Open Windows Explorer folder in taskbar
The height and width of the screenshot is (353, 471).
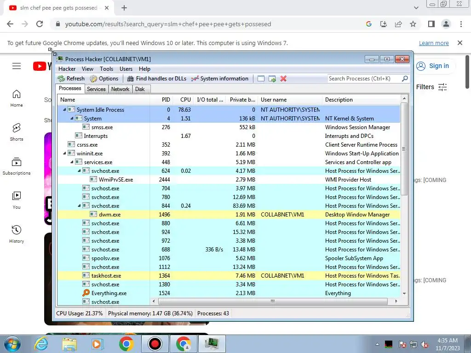(69, 344)
